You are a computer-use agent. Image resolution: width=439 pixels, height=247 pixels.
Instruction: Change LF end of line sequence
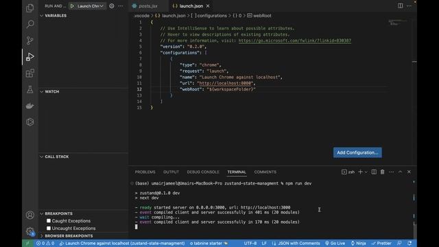264,244
